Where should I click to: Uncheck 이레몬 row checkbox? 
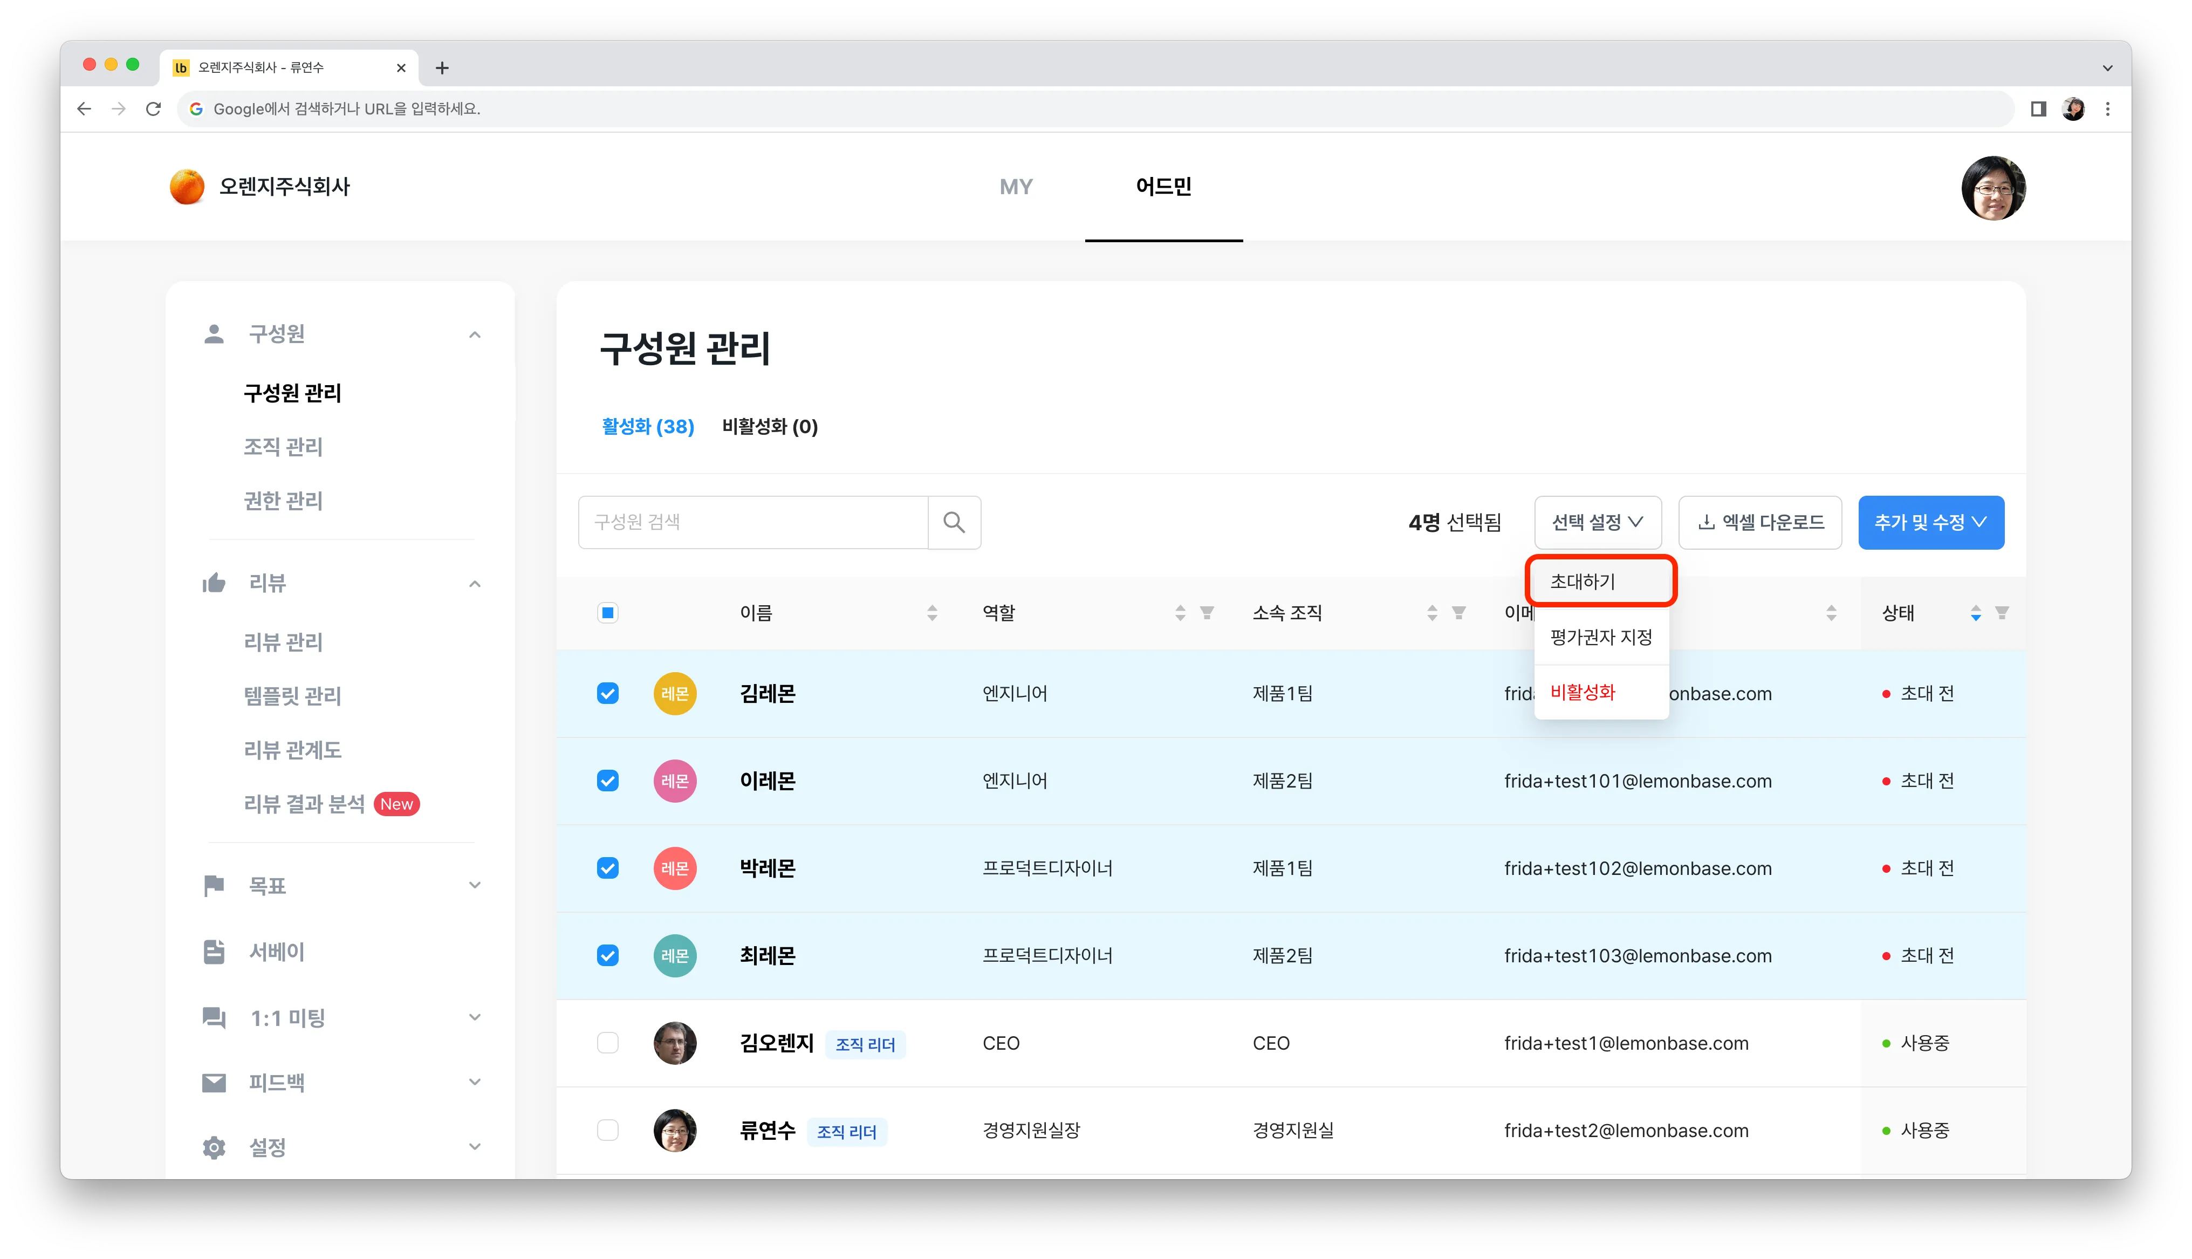click(x=608, y=781)
